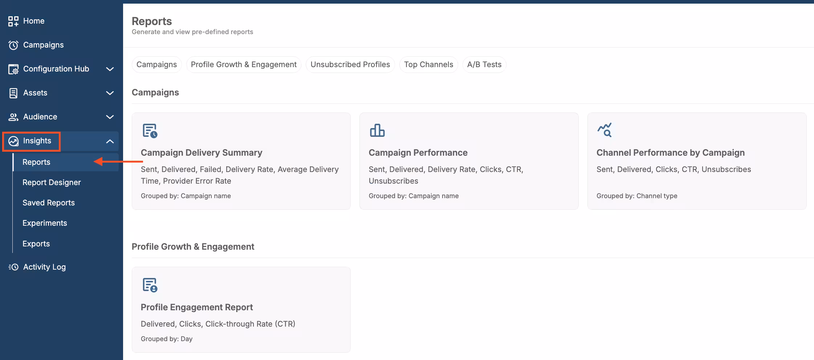
Task: Collapse the Insights section chevron
Action: [110, 141]
